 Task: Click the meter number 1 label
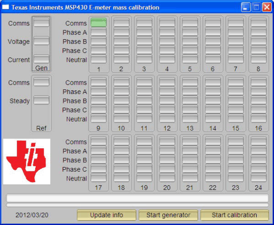[99, 69]
